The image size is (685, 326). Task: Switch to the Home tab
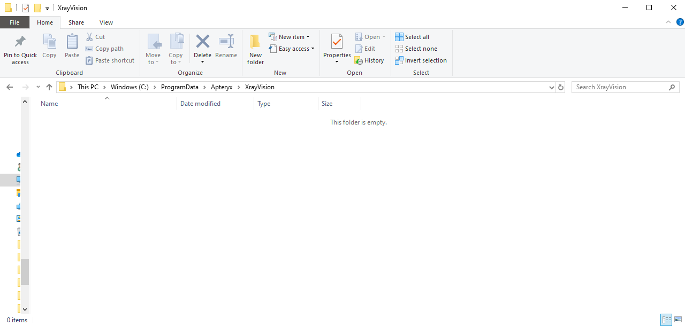tap(45, 22)
